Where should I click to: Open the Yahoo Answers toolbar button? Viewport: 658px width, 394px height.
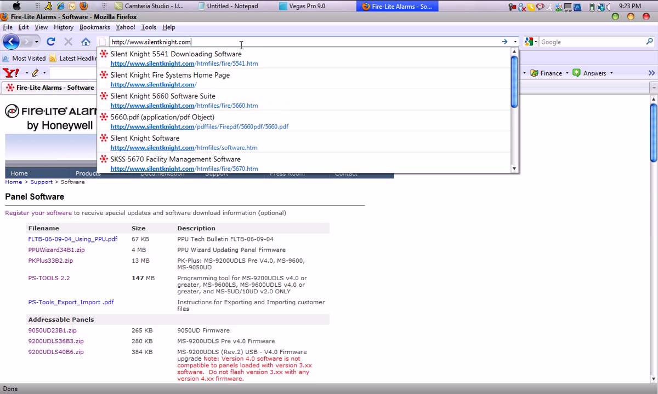[589, 73]
